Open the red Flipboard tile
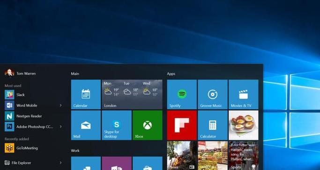Viewport: 320px width, 170px height. pyautogui.click(x=182, y=125)
